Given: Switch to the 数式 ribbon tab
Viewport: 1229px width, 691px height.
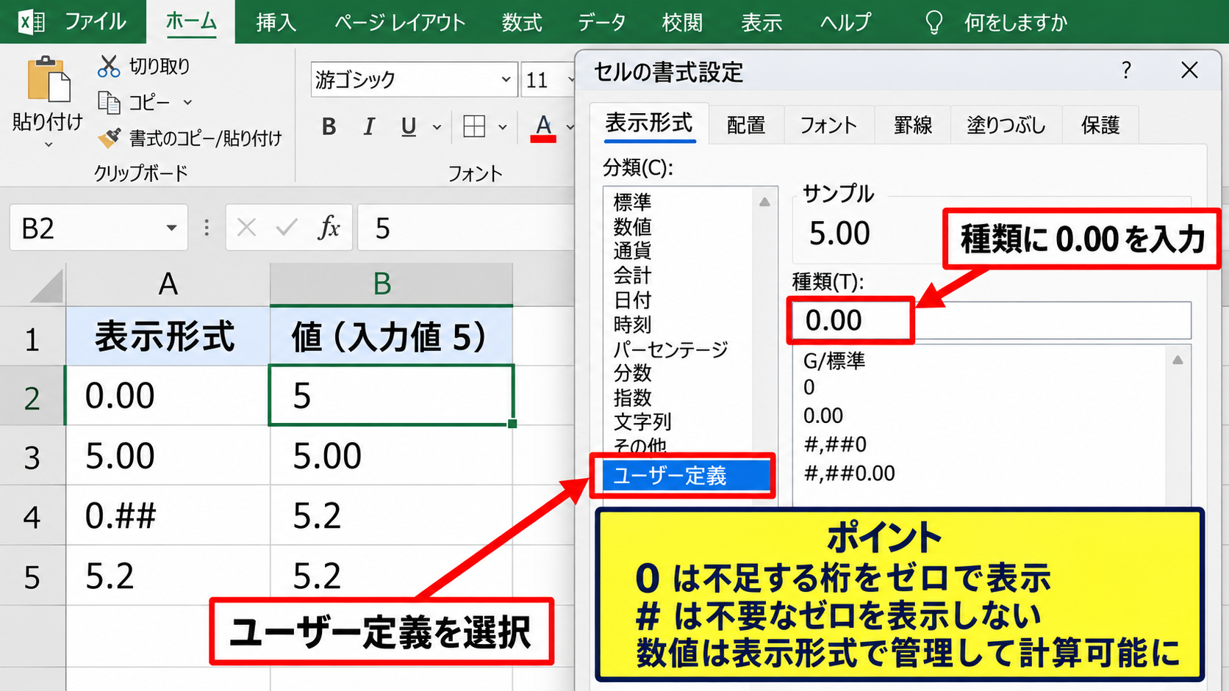Looking at the screenshot, I should coord(522,22).
